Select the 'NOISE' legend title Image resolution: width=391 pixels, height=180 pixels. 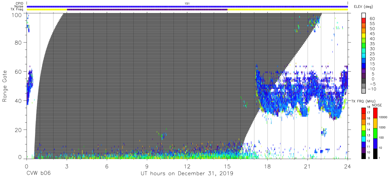377,105
